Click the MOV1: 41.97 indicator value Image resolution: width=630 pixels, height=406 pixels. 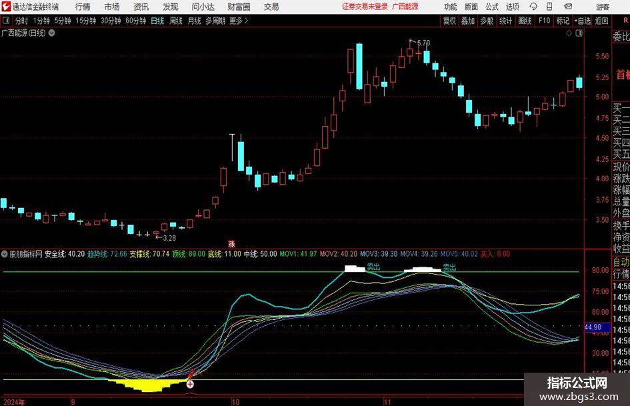point(298,254)
